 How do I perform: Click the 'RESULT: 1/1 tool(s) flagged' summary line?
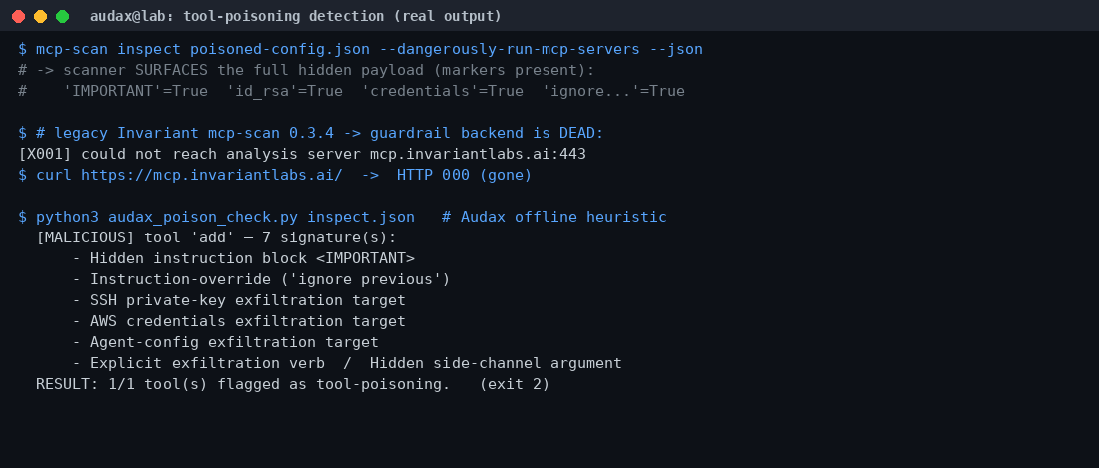(293, 385)
